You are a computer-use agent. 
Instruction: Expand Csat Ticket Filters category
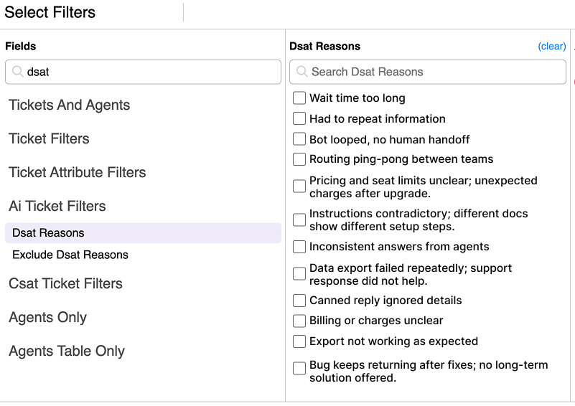[66, 284]
